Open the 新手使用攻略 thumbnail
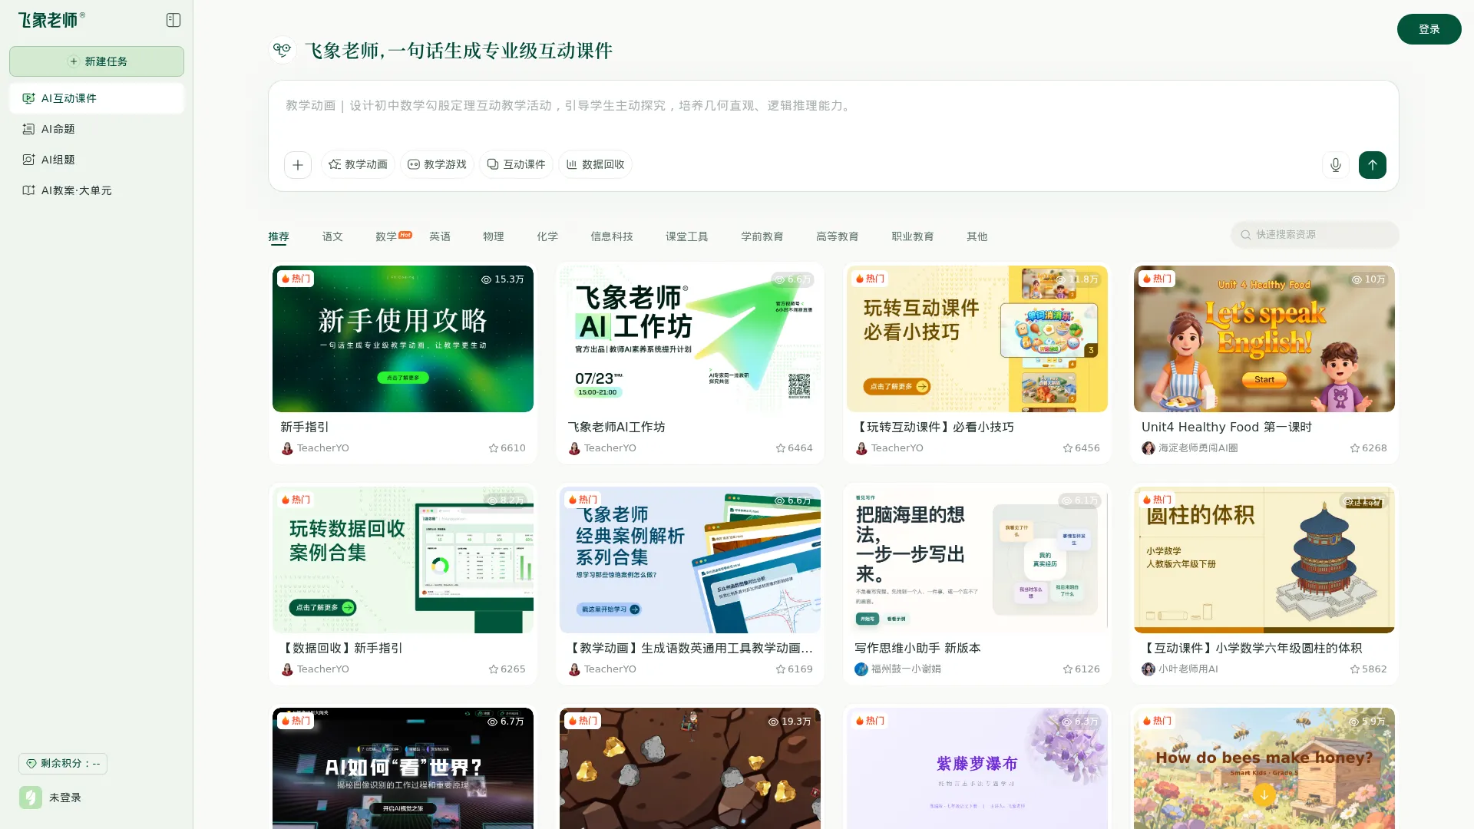Viewport: 1474px width, 829px height. (403, 339)
